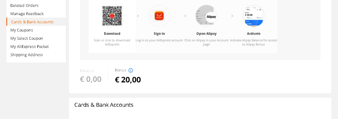The image size is (338, 119).
Task: Open the Bonus info icon
Action: click(131, 70)
